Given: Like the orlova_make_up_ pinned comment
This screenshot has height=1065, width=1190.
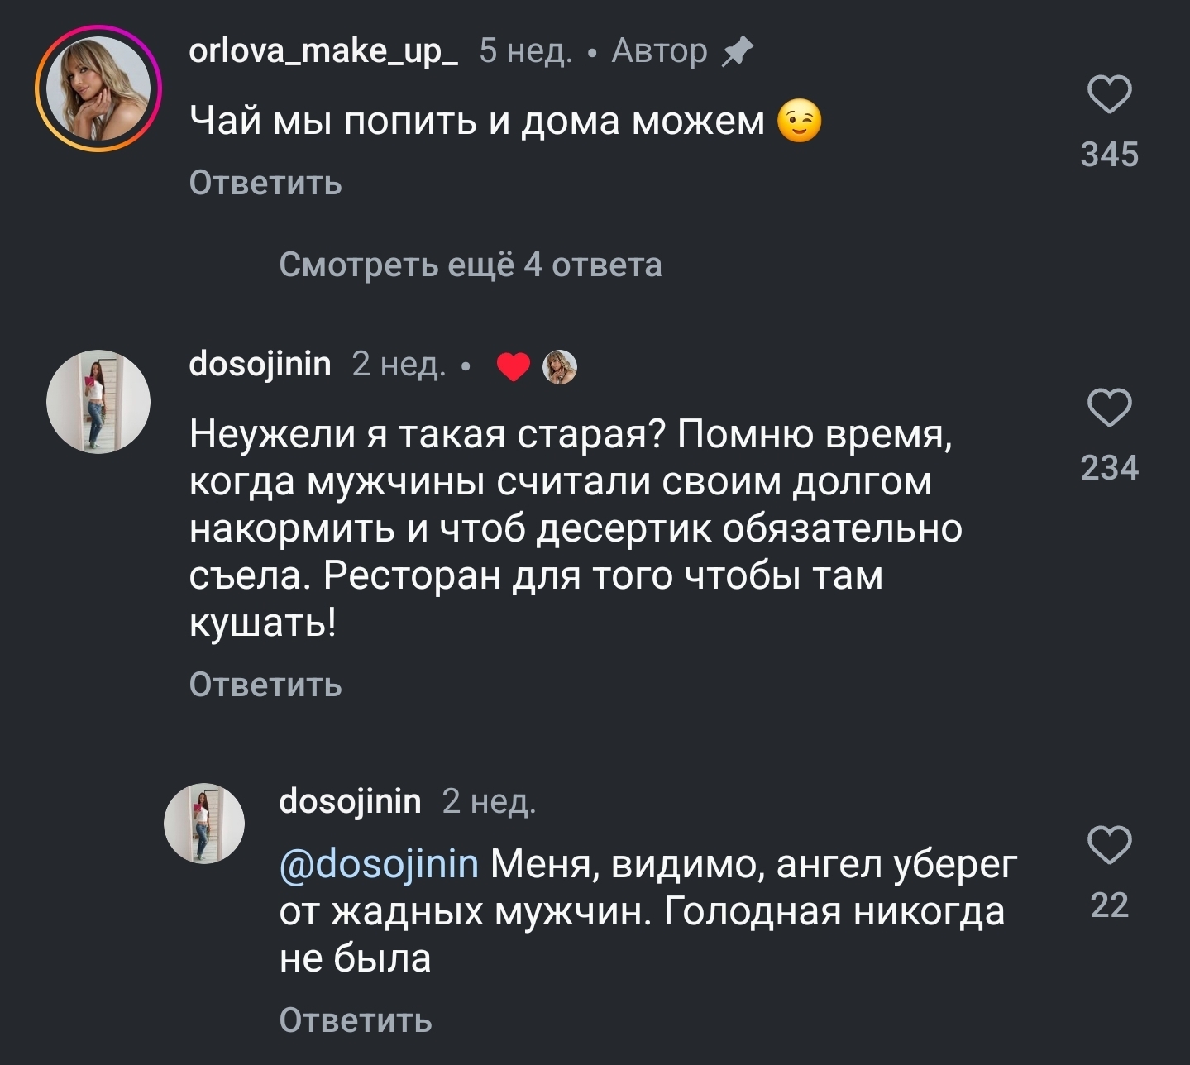Looking at the screenshot, I should pyautogui.click(x=1109, y=94).
